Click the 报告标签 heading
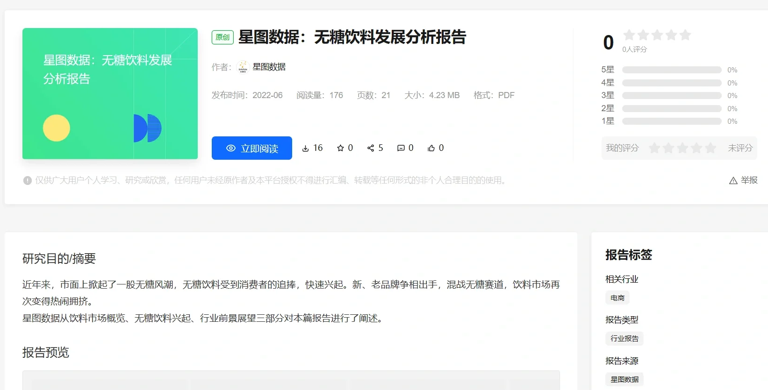Image resolution: width=768 pixels, height=390 pixels. [x=629, y=255]
